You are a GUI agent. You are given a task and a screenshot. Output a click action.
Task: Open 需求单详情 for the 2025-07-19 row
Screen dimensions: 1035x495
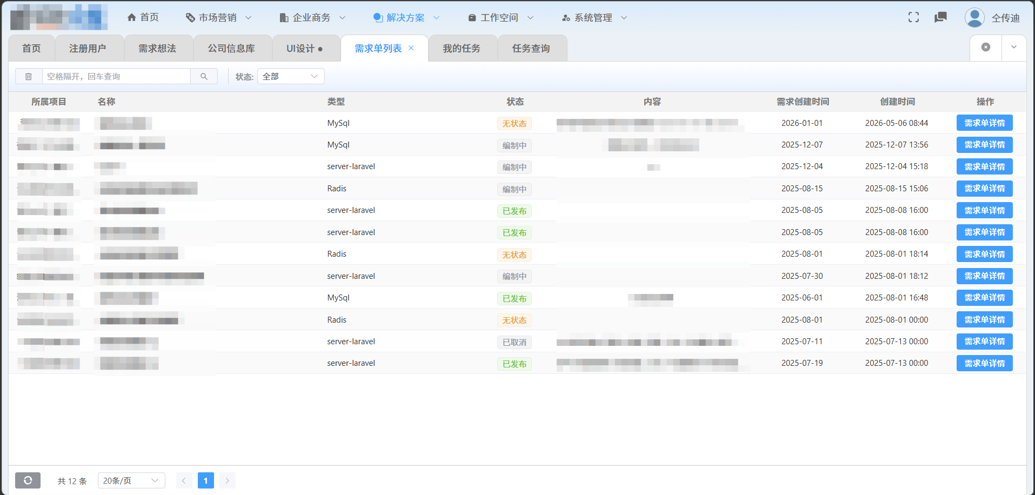[x=984, y=363]
